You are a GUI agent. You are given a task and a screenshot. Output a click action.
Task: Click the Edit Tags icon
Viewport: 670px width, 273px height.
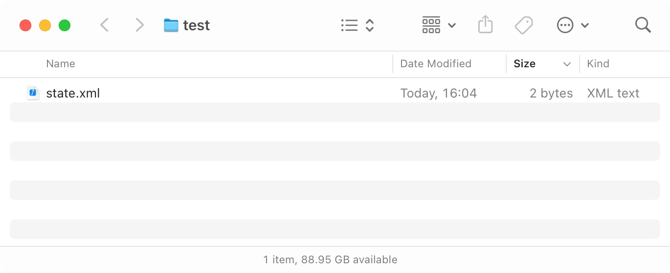pyautogui.click(x=524, y=25)
